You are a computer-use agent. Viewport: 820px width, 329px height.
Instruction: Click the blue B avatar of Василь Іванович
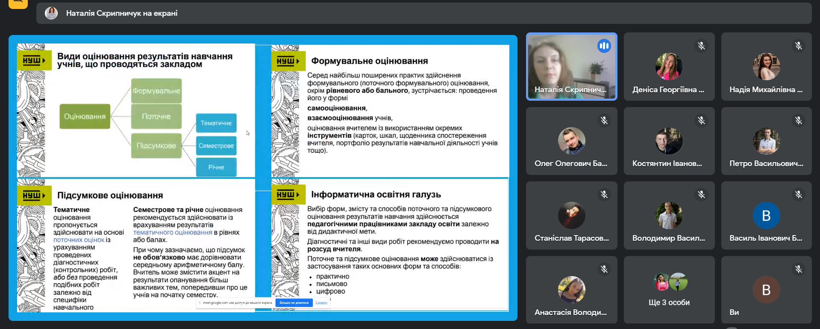click(x=767, y=215)
